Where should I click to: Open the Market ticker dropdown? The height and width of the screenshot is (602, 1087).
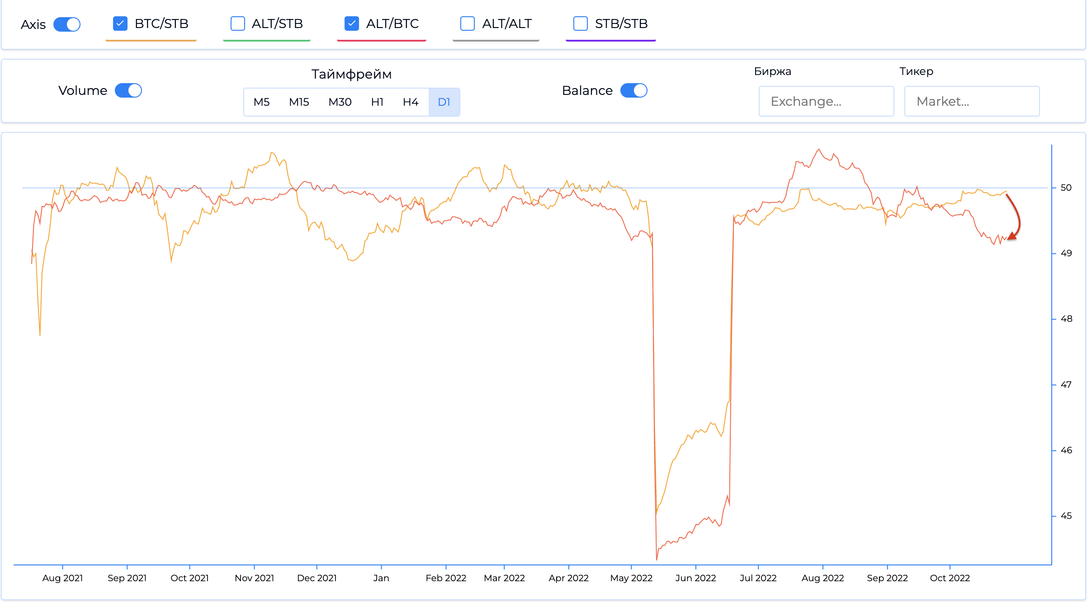[x=972, y=101]
